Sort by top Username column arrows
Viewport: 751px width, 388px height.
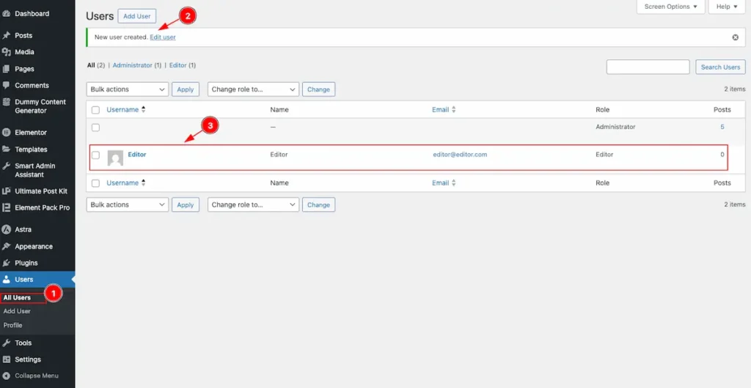pyautogui.click(x=143, y=110)
